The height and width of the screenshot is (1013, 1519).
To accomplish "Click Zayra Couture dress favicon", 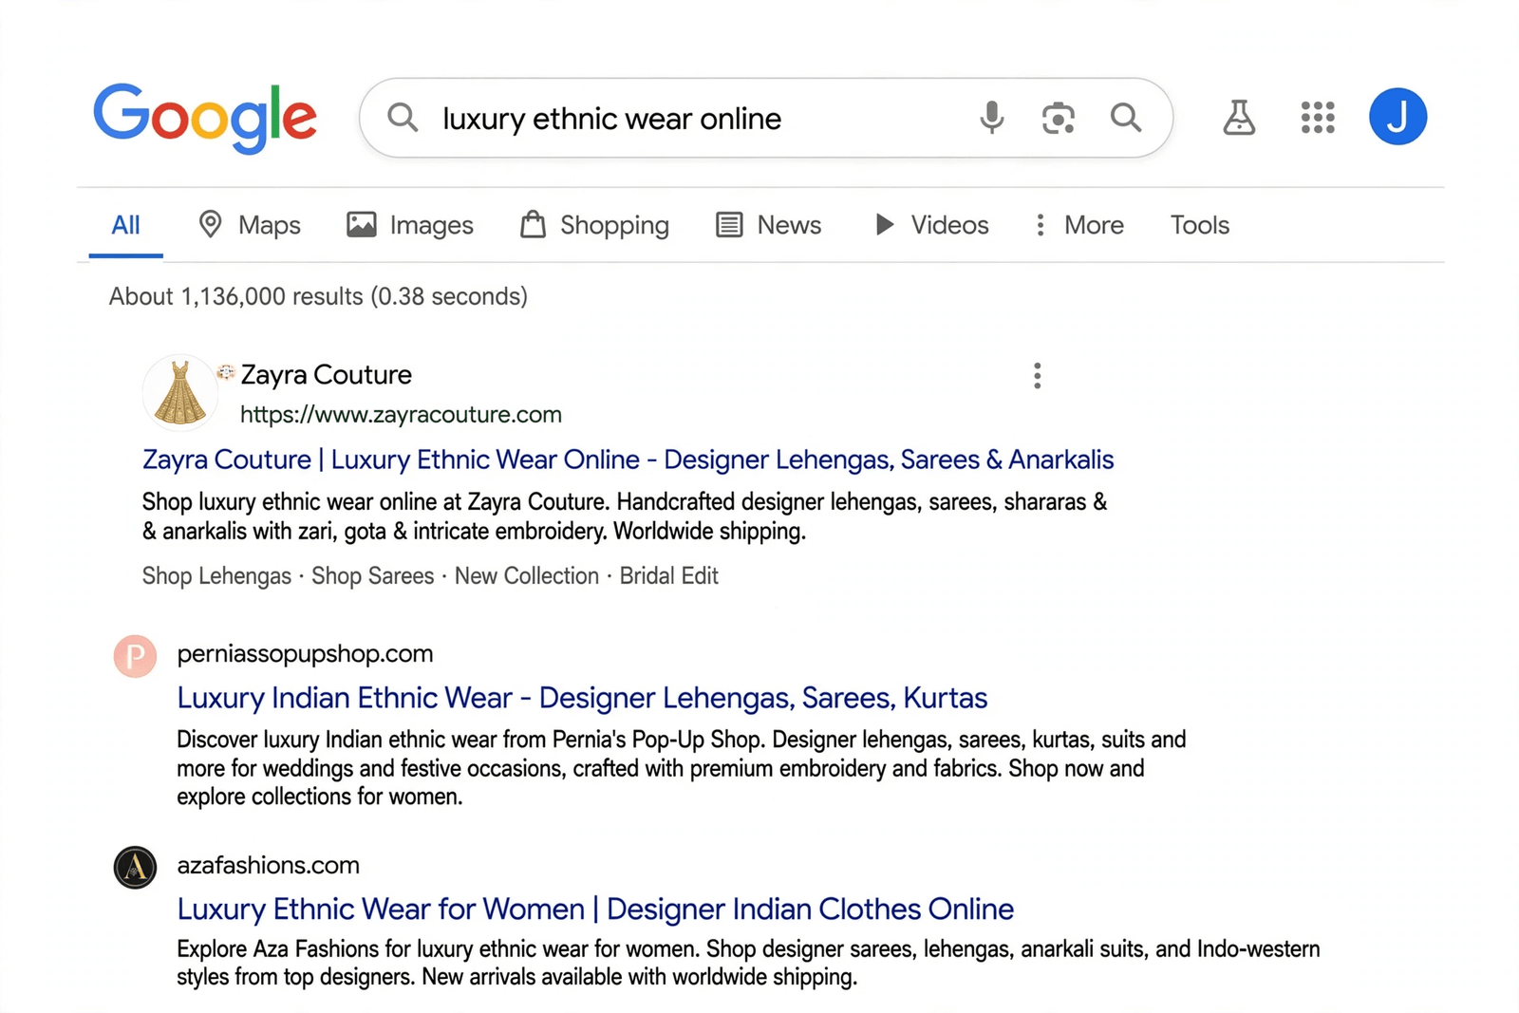I will 179,393.
